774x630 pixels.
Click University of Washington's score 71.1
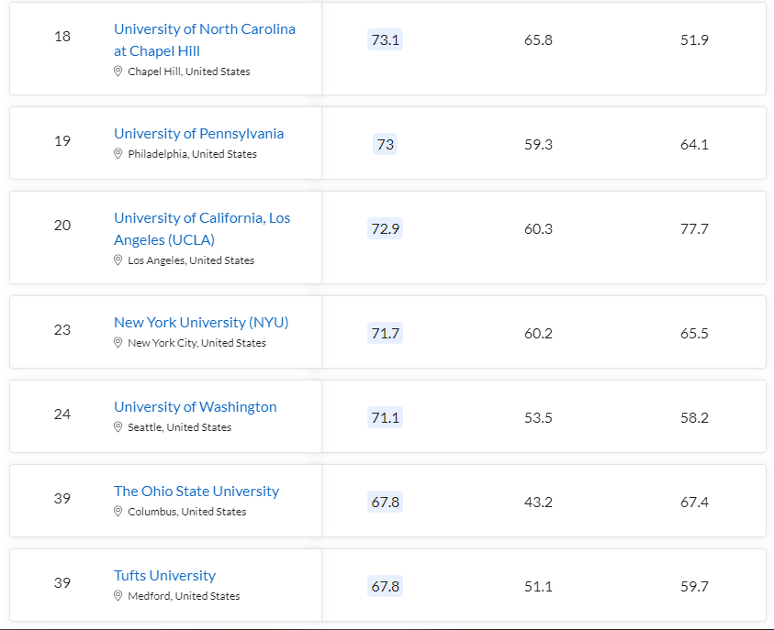tap(385, 418)
